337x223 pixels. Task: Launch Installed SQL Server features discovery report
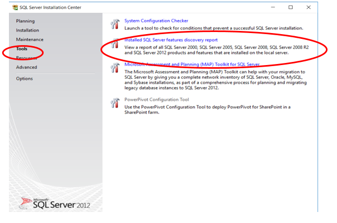pos(171,40)
